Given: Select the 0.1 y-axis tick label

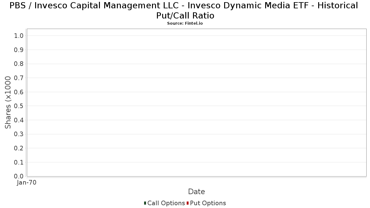Looking at the screenshot, I should 19,162.
